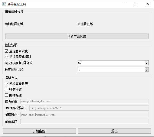Click the 无变化超时时间(秒) label
Screen dimensions: 154x137
coord(19,63)
